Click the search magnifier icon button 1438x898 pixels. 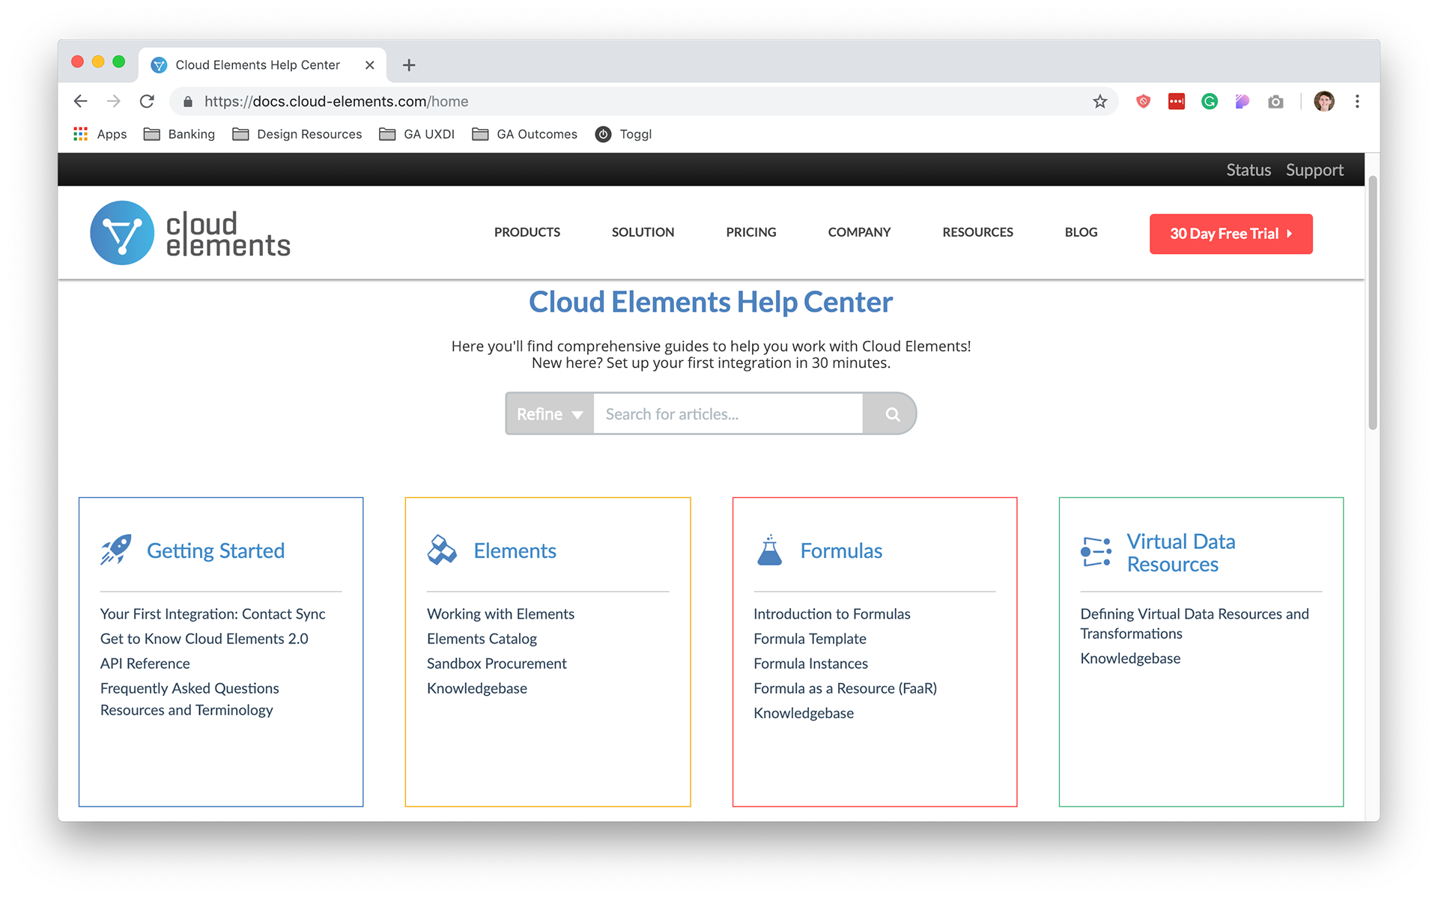tap(891, 414)
